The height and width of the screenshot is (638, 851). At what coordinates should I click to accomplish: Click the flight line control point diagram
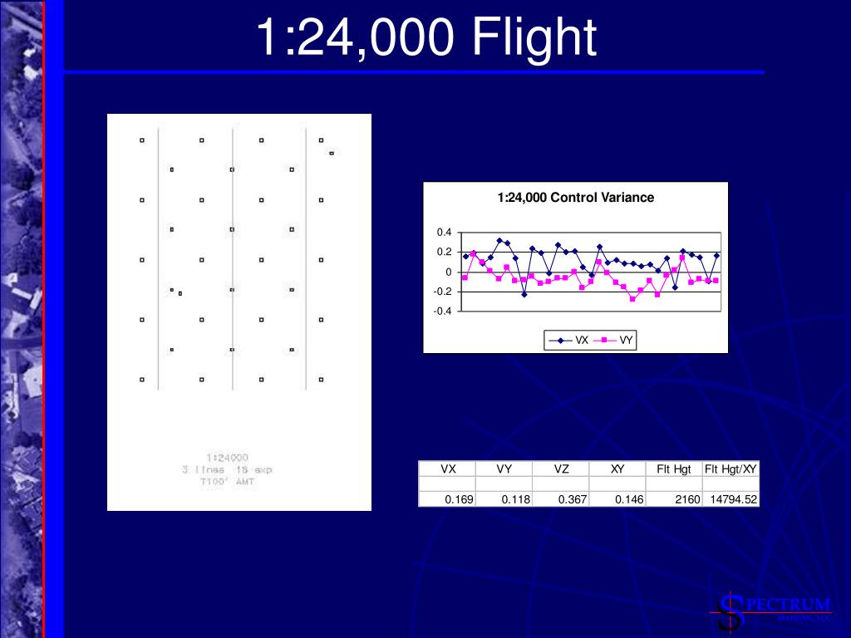coord(239,312)
